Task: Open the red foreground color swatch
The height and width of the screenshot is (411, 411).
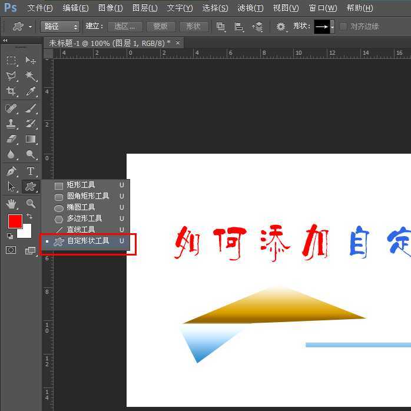Action: tap(15, 221)
